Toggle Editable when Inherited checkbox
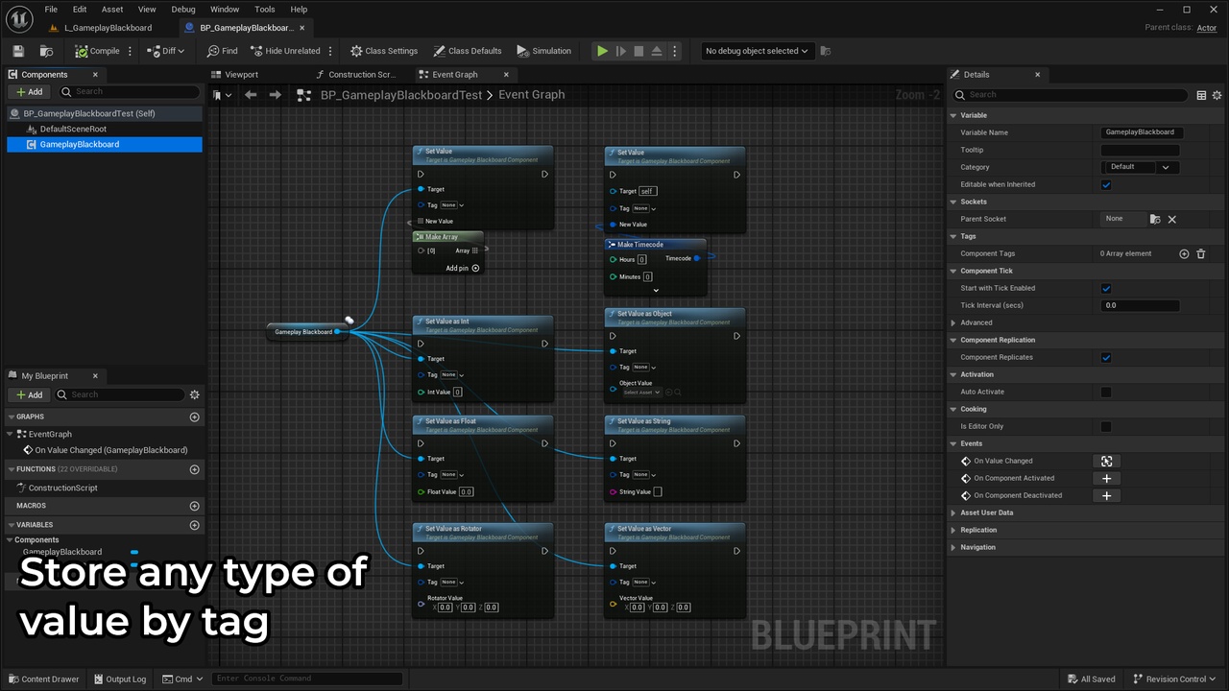Screen dimensions: 1229x691 click(x=1106, y=184)
